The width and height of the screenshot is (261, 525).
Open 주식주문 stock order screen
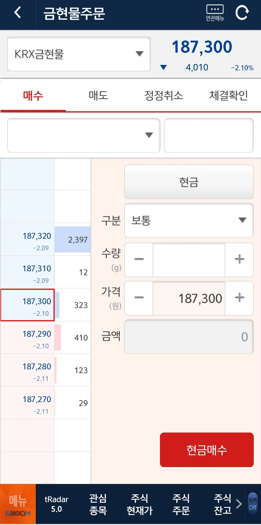181,504
